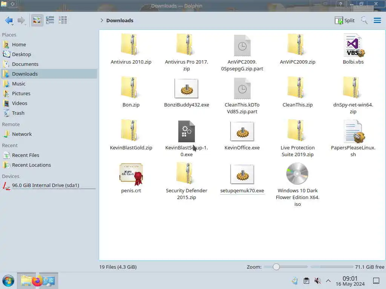Viewport: 386px width, 289px height.
Task: Go back with the blue arrow
Action: [9, 20]
